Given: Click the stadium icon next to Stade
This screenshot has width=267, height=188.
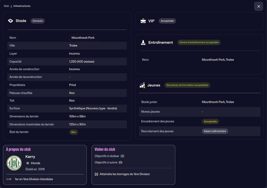Looking at the screenshot, I should (11, 21).
